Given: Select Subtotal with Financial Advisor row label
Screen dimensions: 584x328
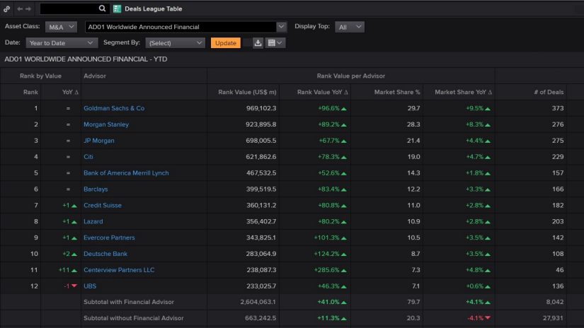Looking at the screenshot, I should tap(129, 302).
